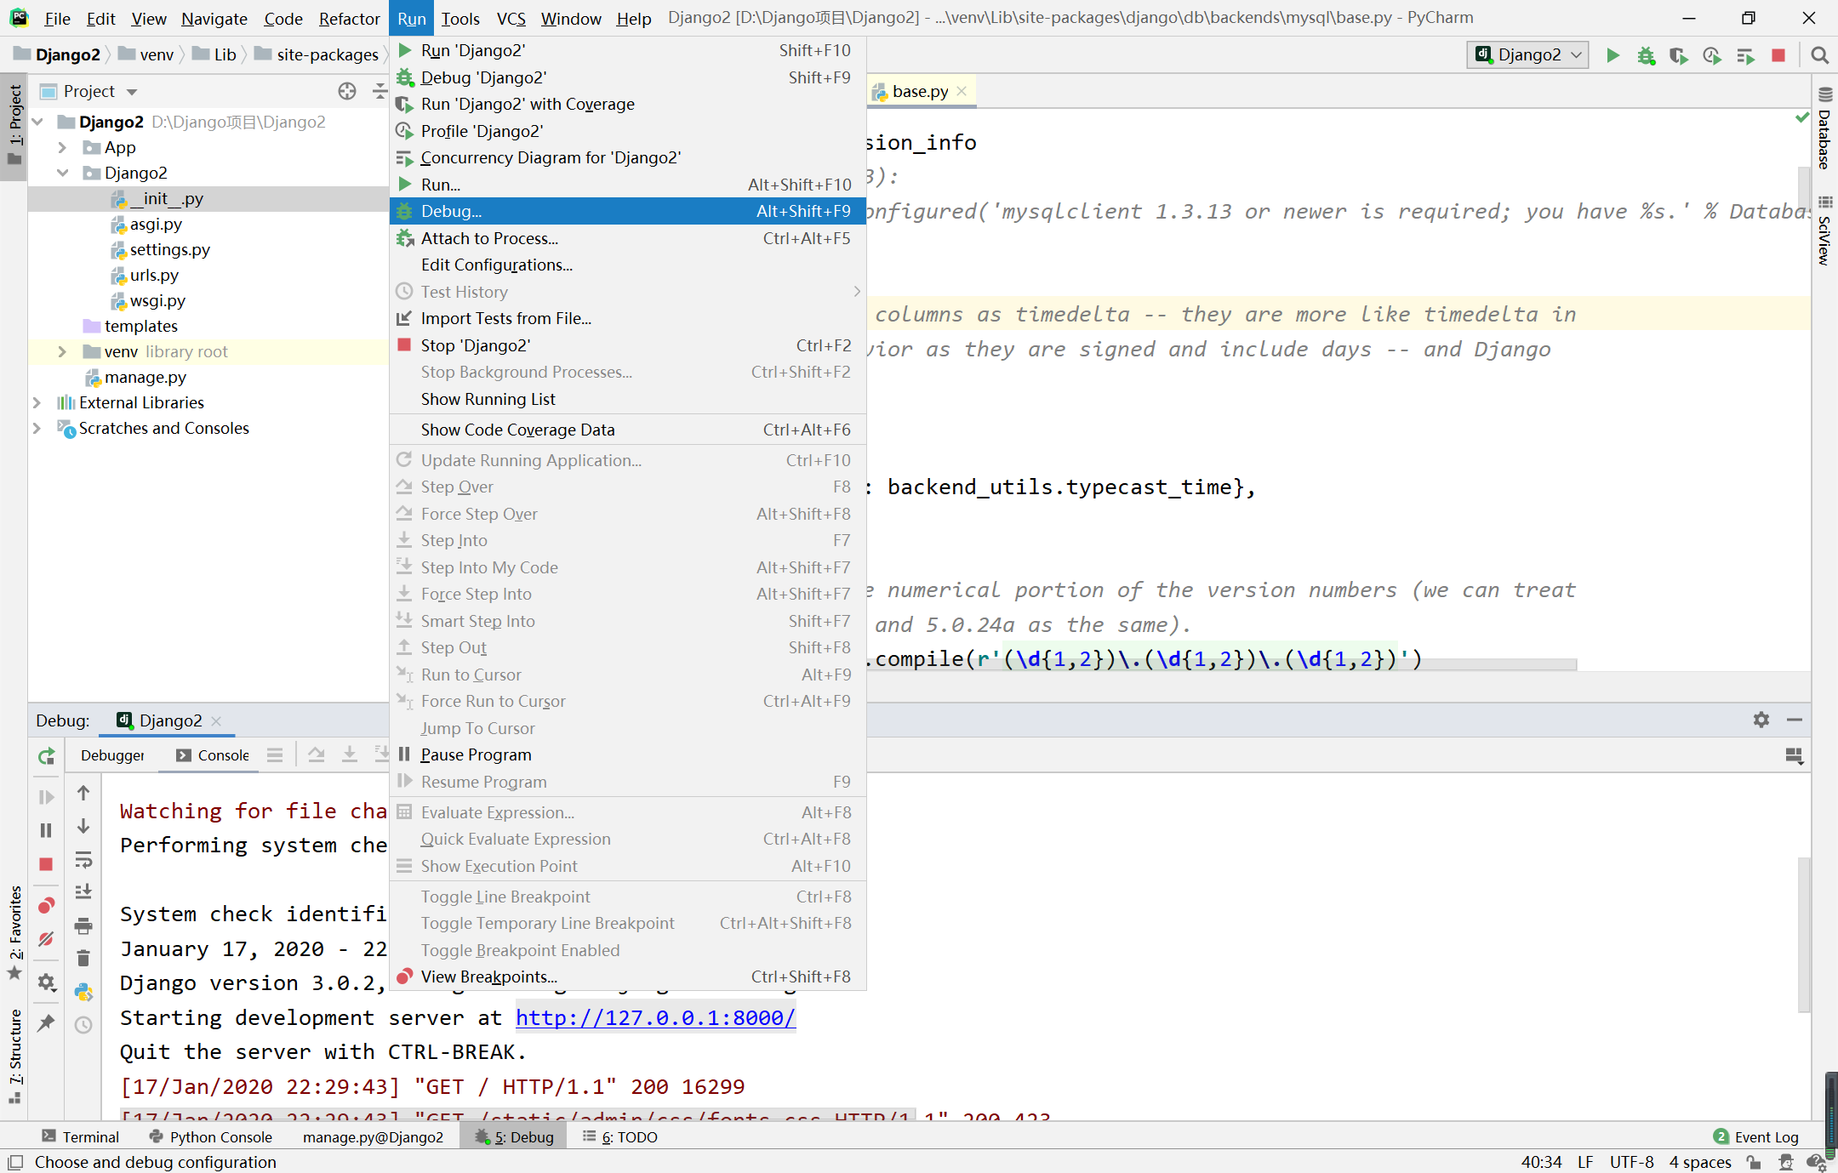Screen dimensions: 1838x1173
Task: Click the locate/scroll-from-source target icon
Action: (347, 91)
